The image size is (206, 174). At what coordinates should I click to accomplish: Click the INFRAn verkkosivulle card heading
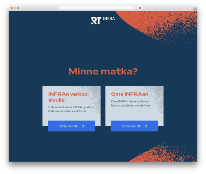pos(69,97)
